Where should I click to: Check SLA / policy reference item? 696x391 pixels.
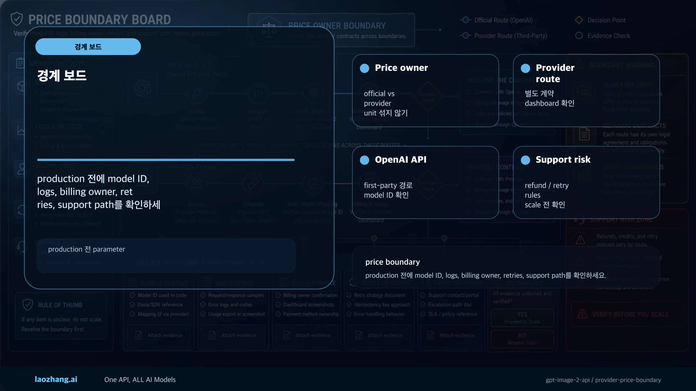[x=423, y=314]
